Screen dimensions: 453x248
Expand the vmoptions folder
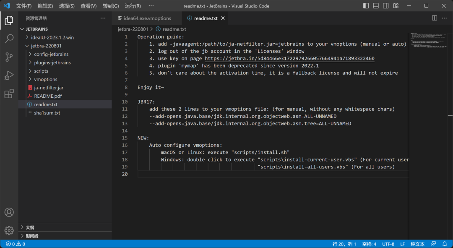[65, 79]
